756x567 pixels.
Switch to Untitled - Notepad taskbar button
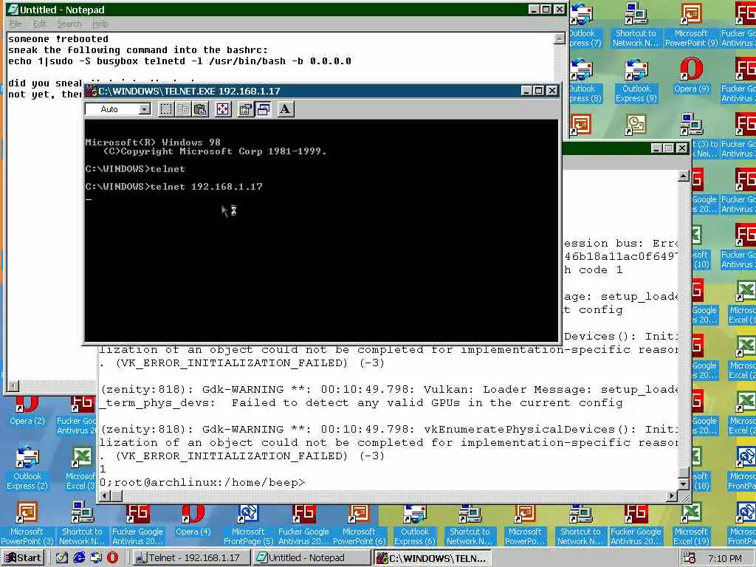click(x=312, y=558)
